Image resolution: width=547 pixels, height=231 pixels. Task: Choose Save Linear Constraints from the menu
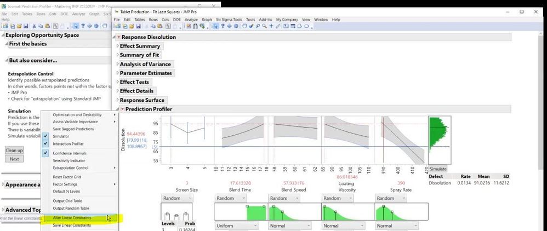click(x=71, y=225)
